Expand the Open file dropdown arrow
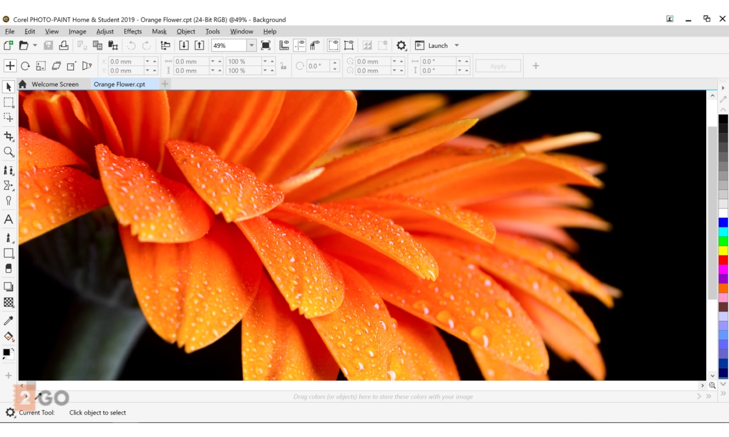Image resolution: width=729 pixels, height=437 pixels. (x=35, y=45)
